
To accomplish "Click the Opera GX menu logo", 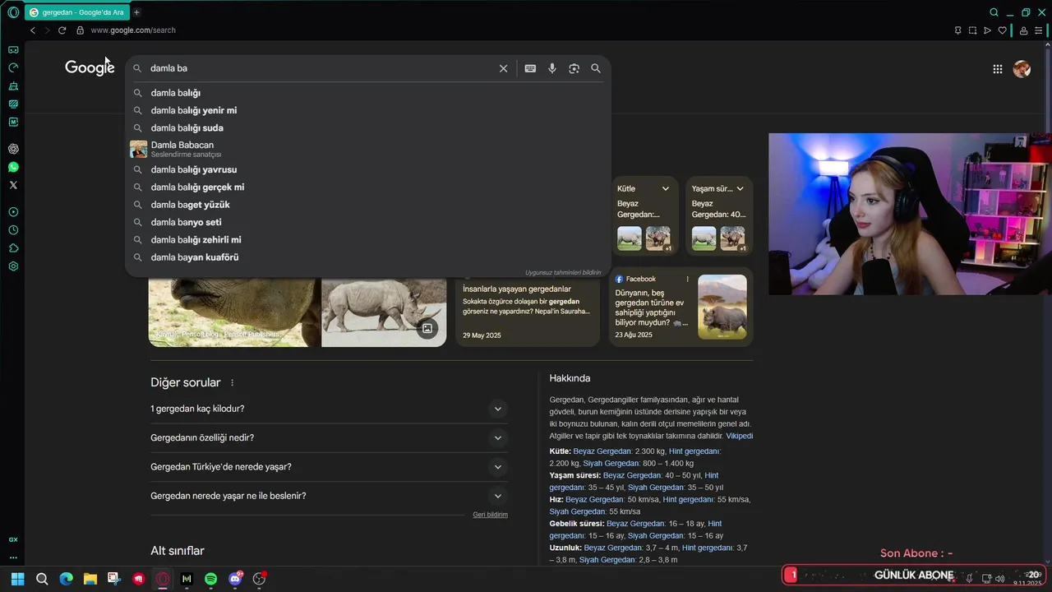I will [13, 12].
